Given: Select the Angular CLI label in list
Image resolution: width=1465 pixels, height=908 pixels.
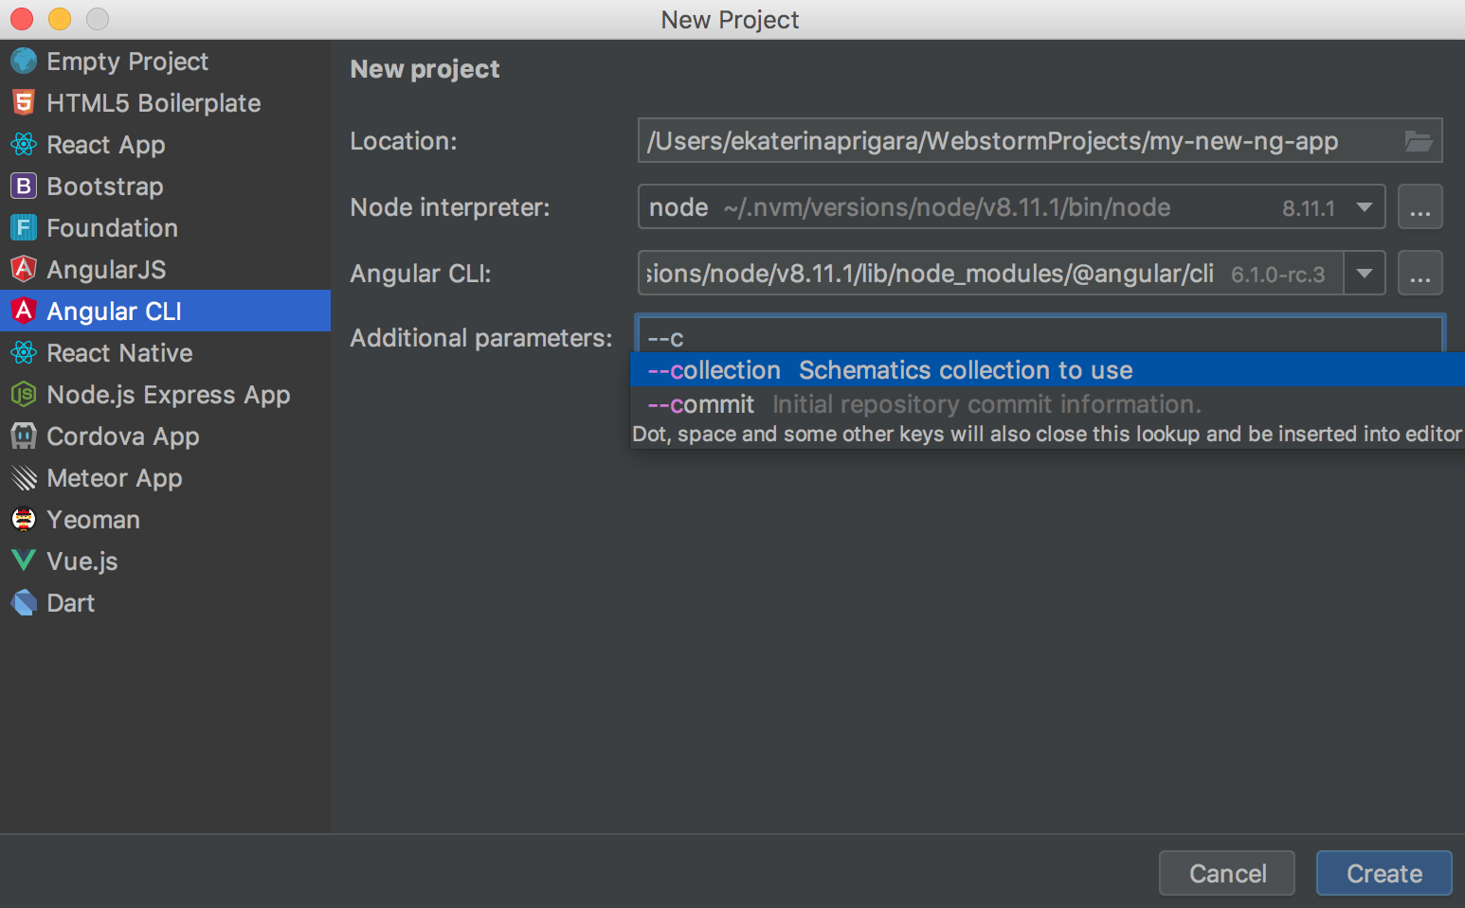Looking at the screenshot, I should pyautogui.click(x=115, y=312).
